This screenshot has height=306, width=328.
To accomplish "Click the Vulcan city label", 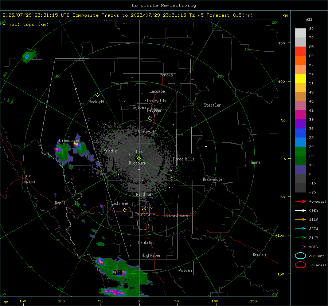I will [185, 270].
